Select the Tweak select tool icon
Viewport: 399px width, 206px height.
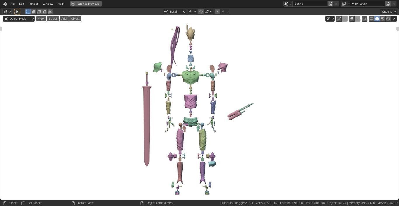[x=17, y=12]
